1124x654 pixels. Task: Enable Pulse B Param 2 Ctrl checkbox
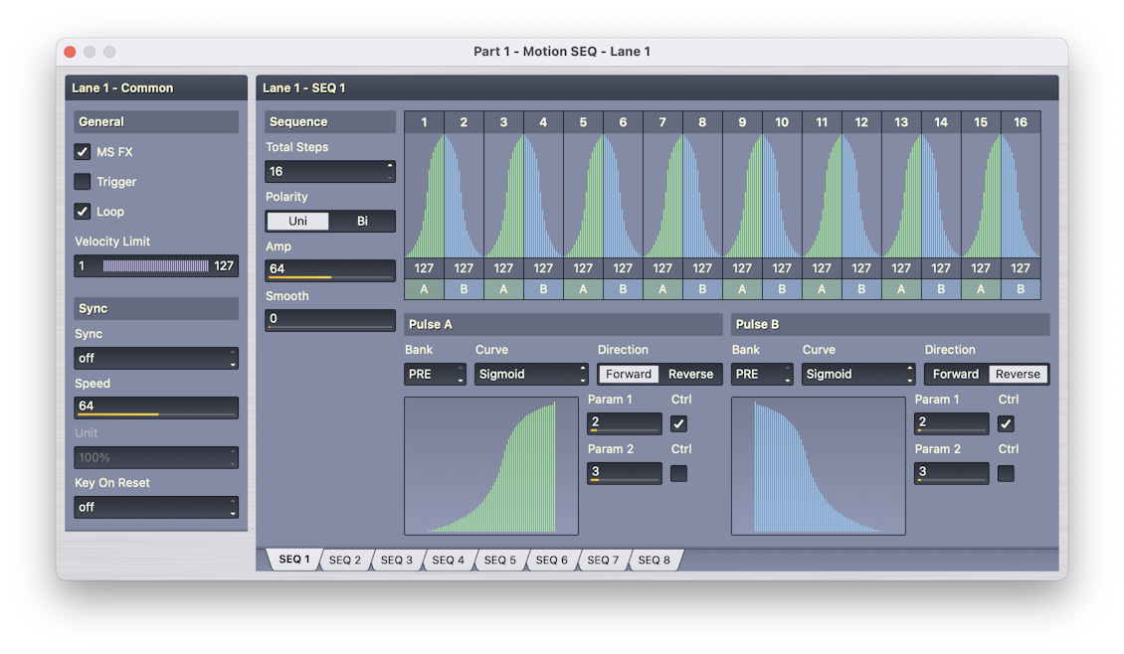click(x=1006, y=474)
